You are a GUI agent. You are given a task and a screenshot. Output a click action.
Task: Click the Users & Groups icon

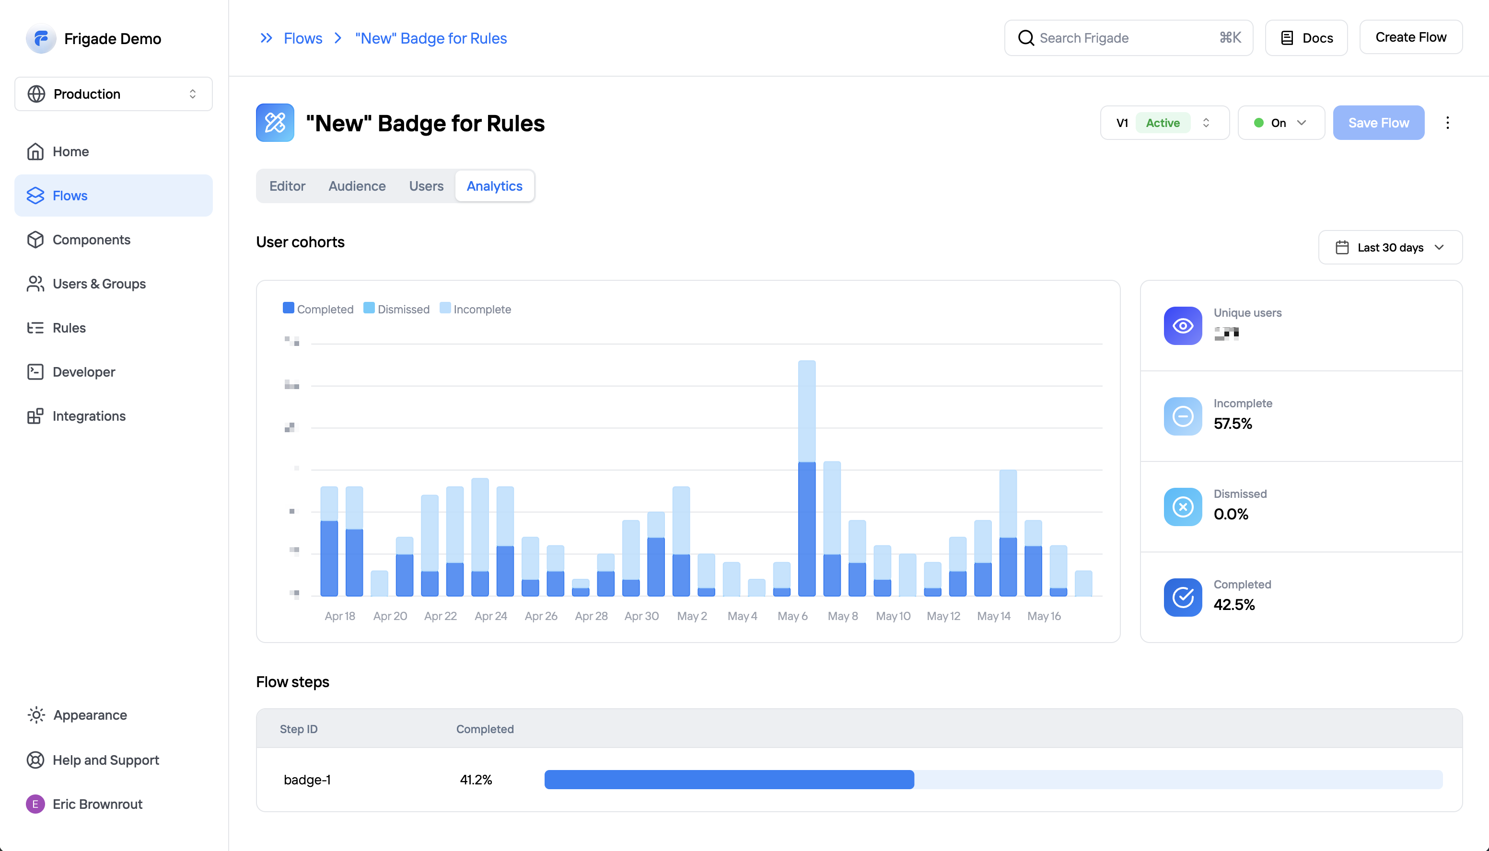(x=35, y=284)
